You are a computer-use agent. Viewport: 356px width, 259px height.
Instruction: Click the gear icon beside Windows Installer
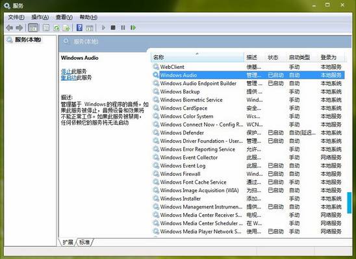156,199
